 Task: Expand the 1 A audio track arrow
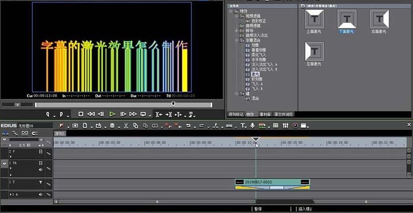[x=10, y=194]
